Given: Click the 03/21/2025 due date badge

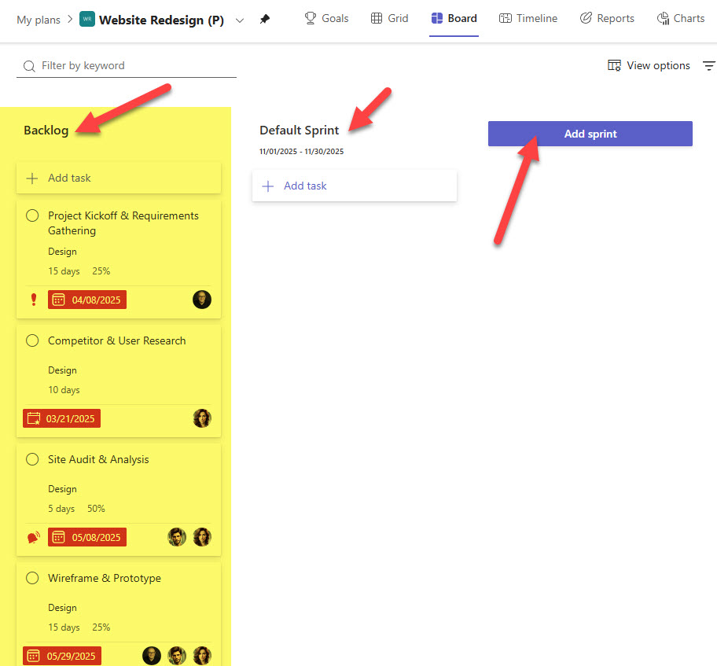Looking at the screenshot, I should (62, 418).
